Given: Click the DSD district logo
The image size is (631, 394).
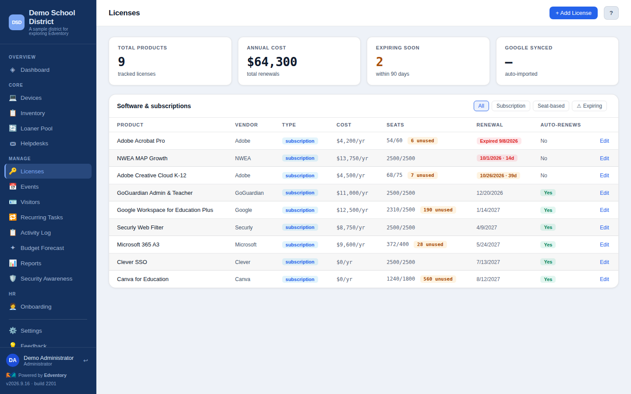Looking at the screenshot, I should click(17, 22).
